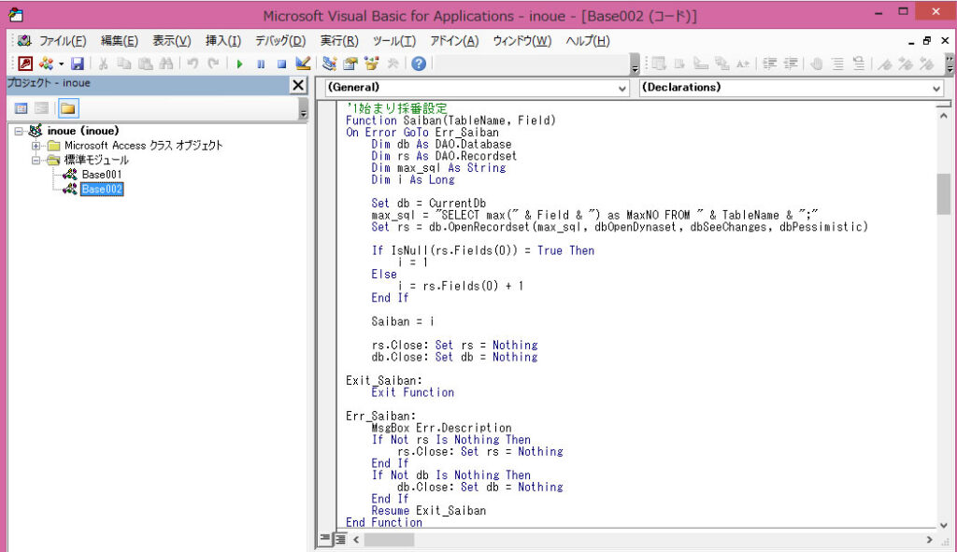The width and height of the screenshot is (957, 552).
Task: Toggle bookmark flag icon
Action: coord(885,64)
